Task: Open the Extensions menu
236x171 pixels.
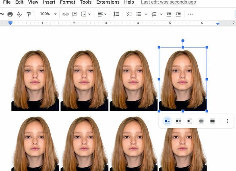Action: (x=108, y=2)
